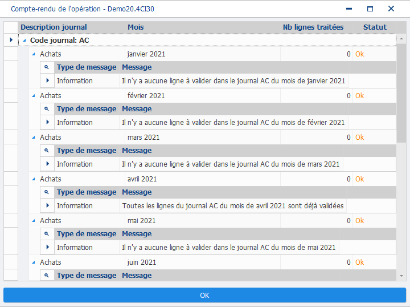Select the mars 2021 month cell
The height and width of the screenshot is (307, 410).
click(x=203, y=138)
